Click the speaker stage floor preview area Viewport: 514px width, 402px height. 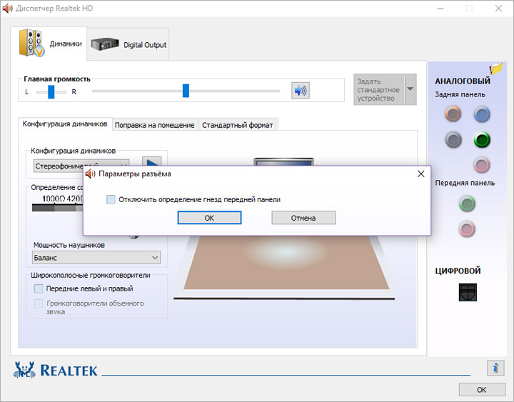[286, 263]
